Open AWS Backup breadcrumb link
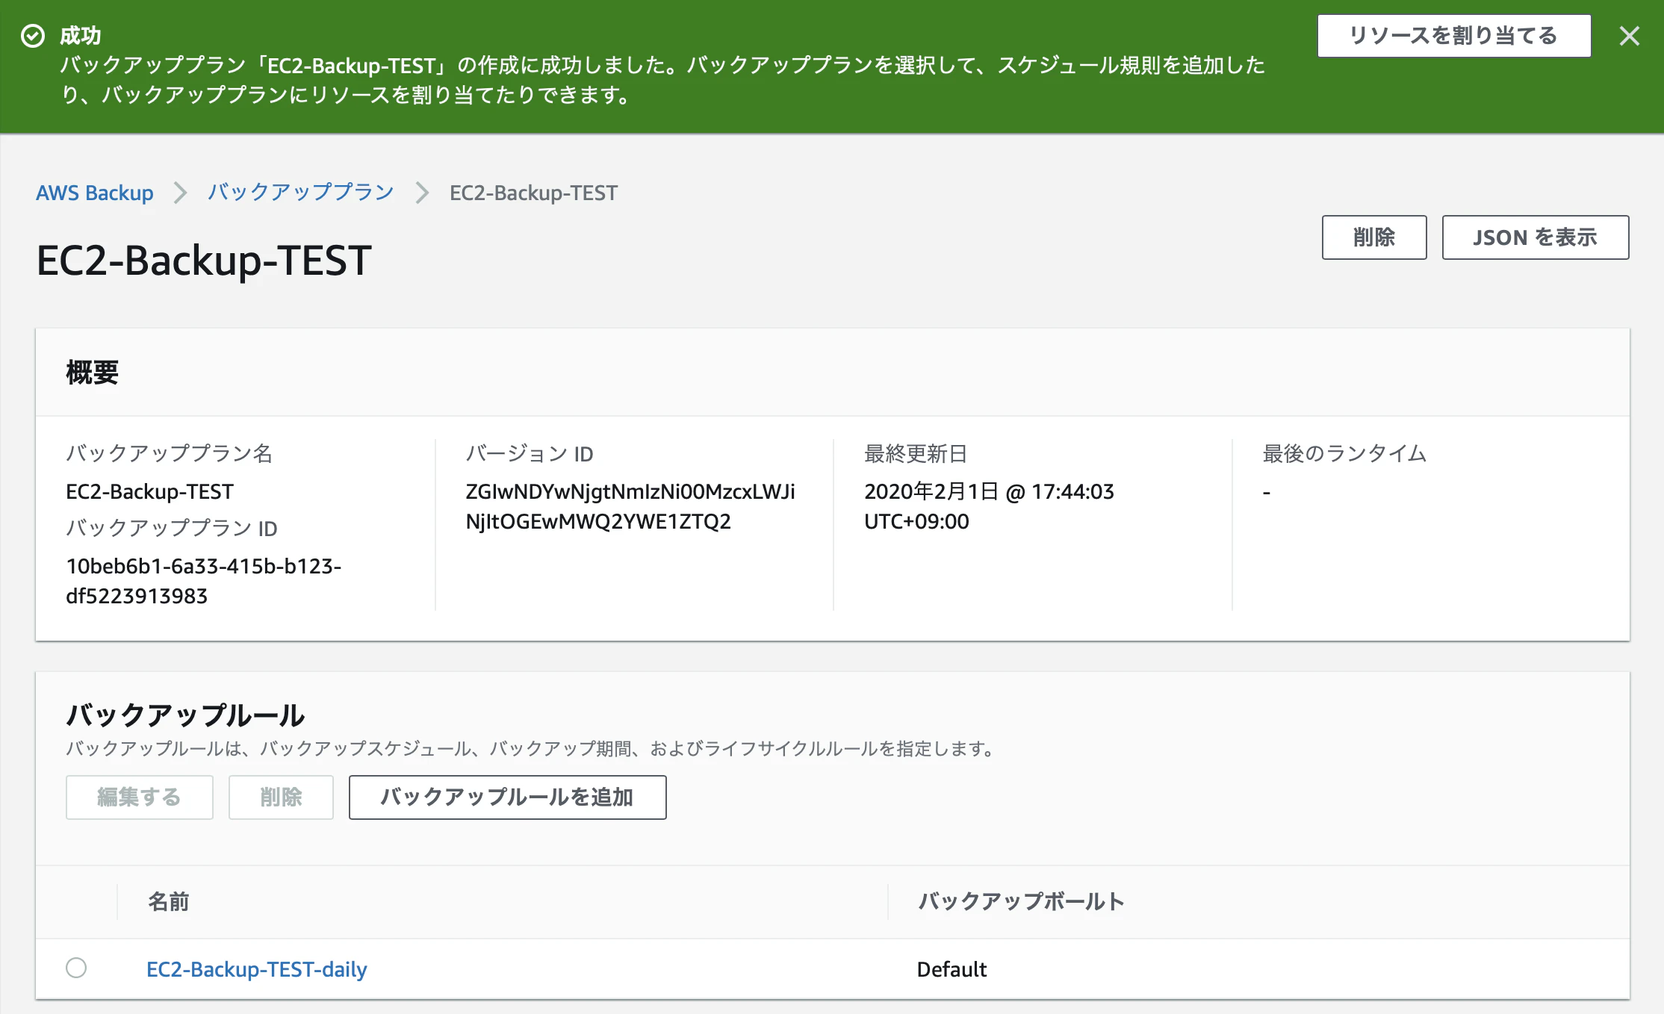Screen dimensions: 1664x1014 (95, 193)
